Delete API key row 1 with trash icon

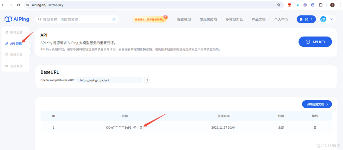coord(315,127)
